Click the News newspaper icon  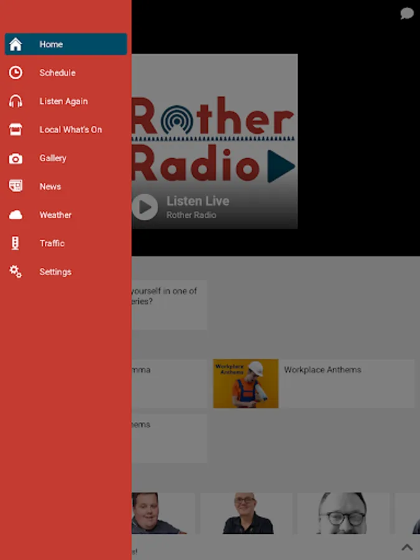(x=16, y=186)
